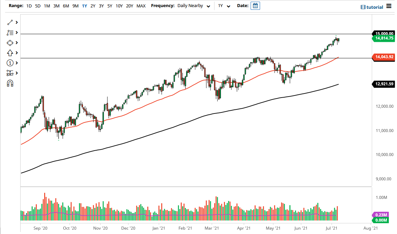Select the line study annotation tool
Image resolution: width=397 pixels, height=234 pixels.
(10, 32)
